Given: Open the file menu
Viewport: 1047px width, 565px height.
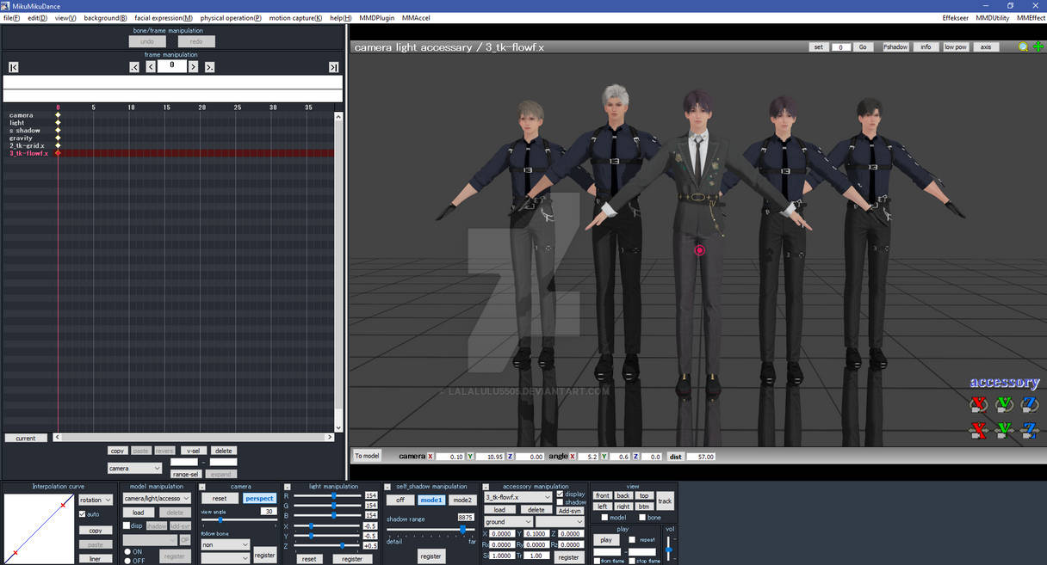Looking at the screenshot, I should [x=11, y=18].
